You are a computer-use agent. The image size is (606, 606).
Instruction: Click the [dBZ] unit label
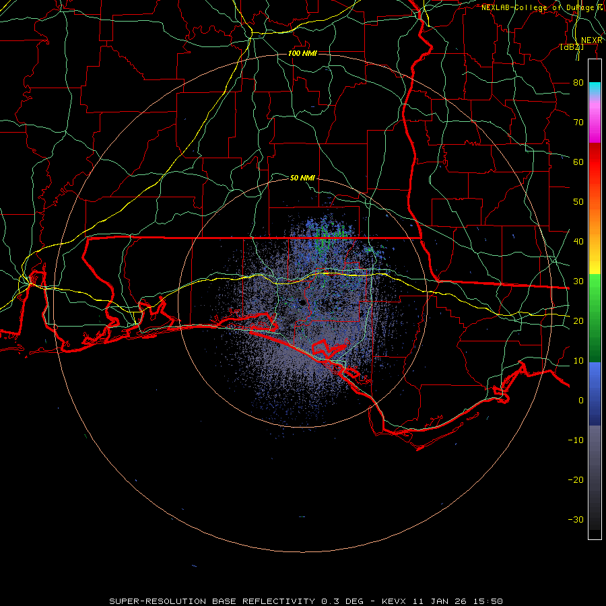(x=572, y=47)
